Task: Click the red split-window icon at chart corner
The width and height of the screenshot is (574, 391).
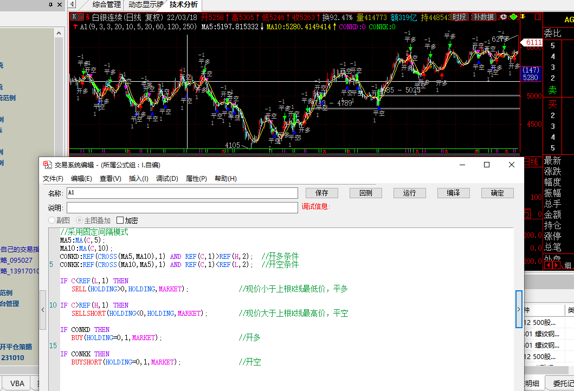Action: 538,17
